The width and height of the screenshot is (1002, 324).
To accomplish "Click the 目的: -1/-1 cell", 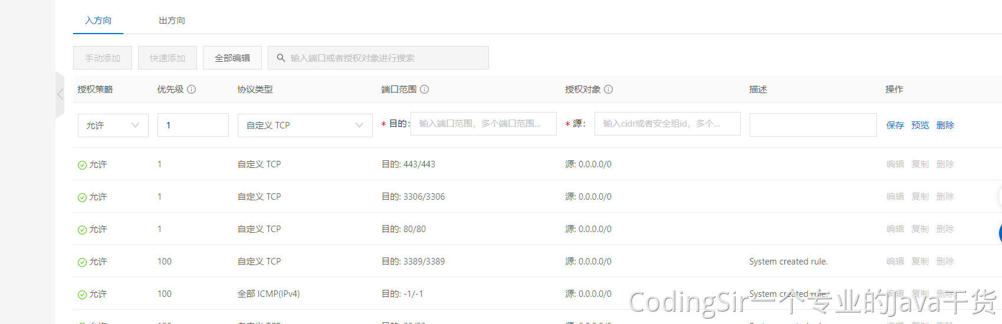I will pos(402,294).
